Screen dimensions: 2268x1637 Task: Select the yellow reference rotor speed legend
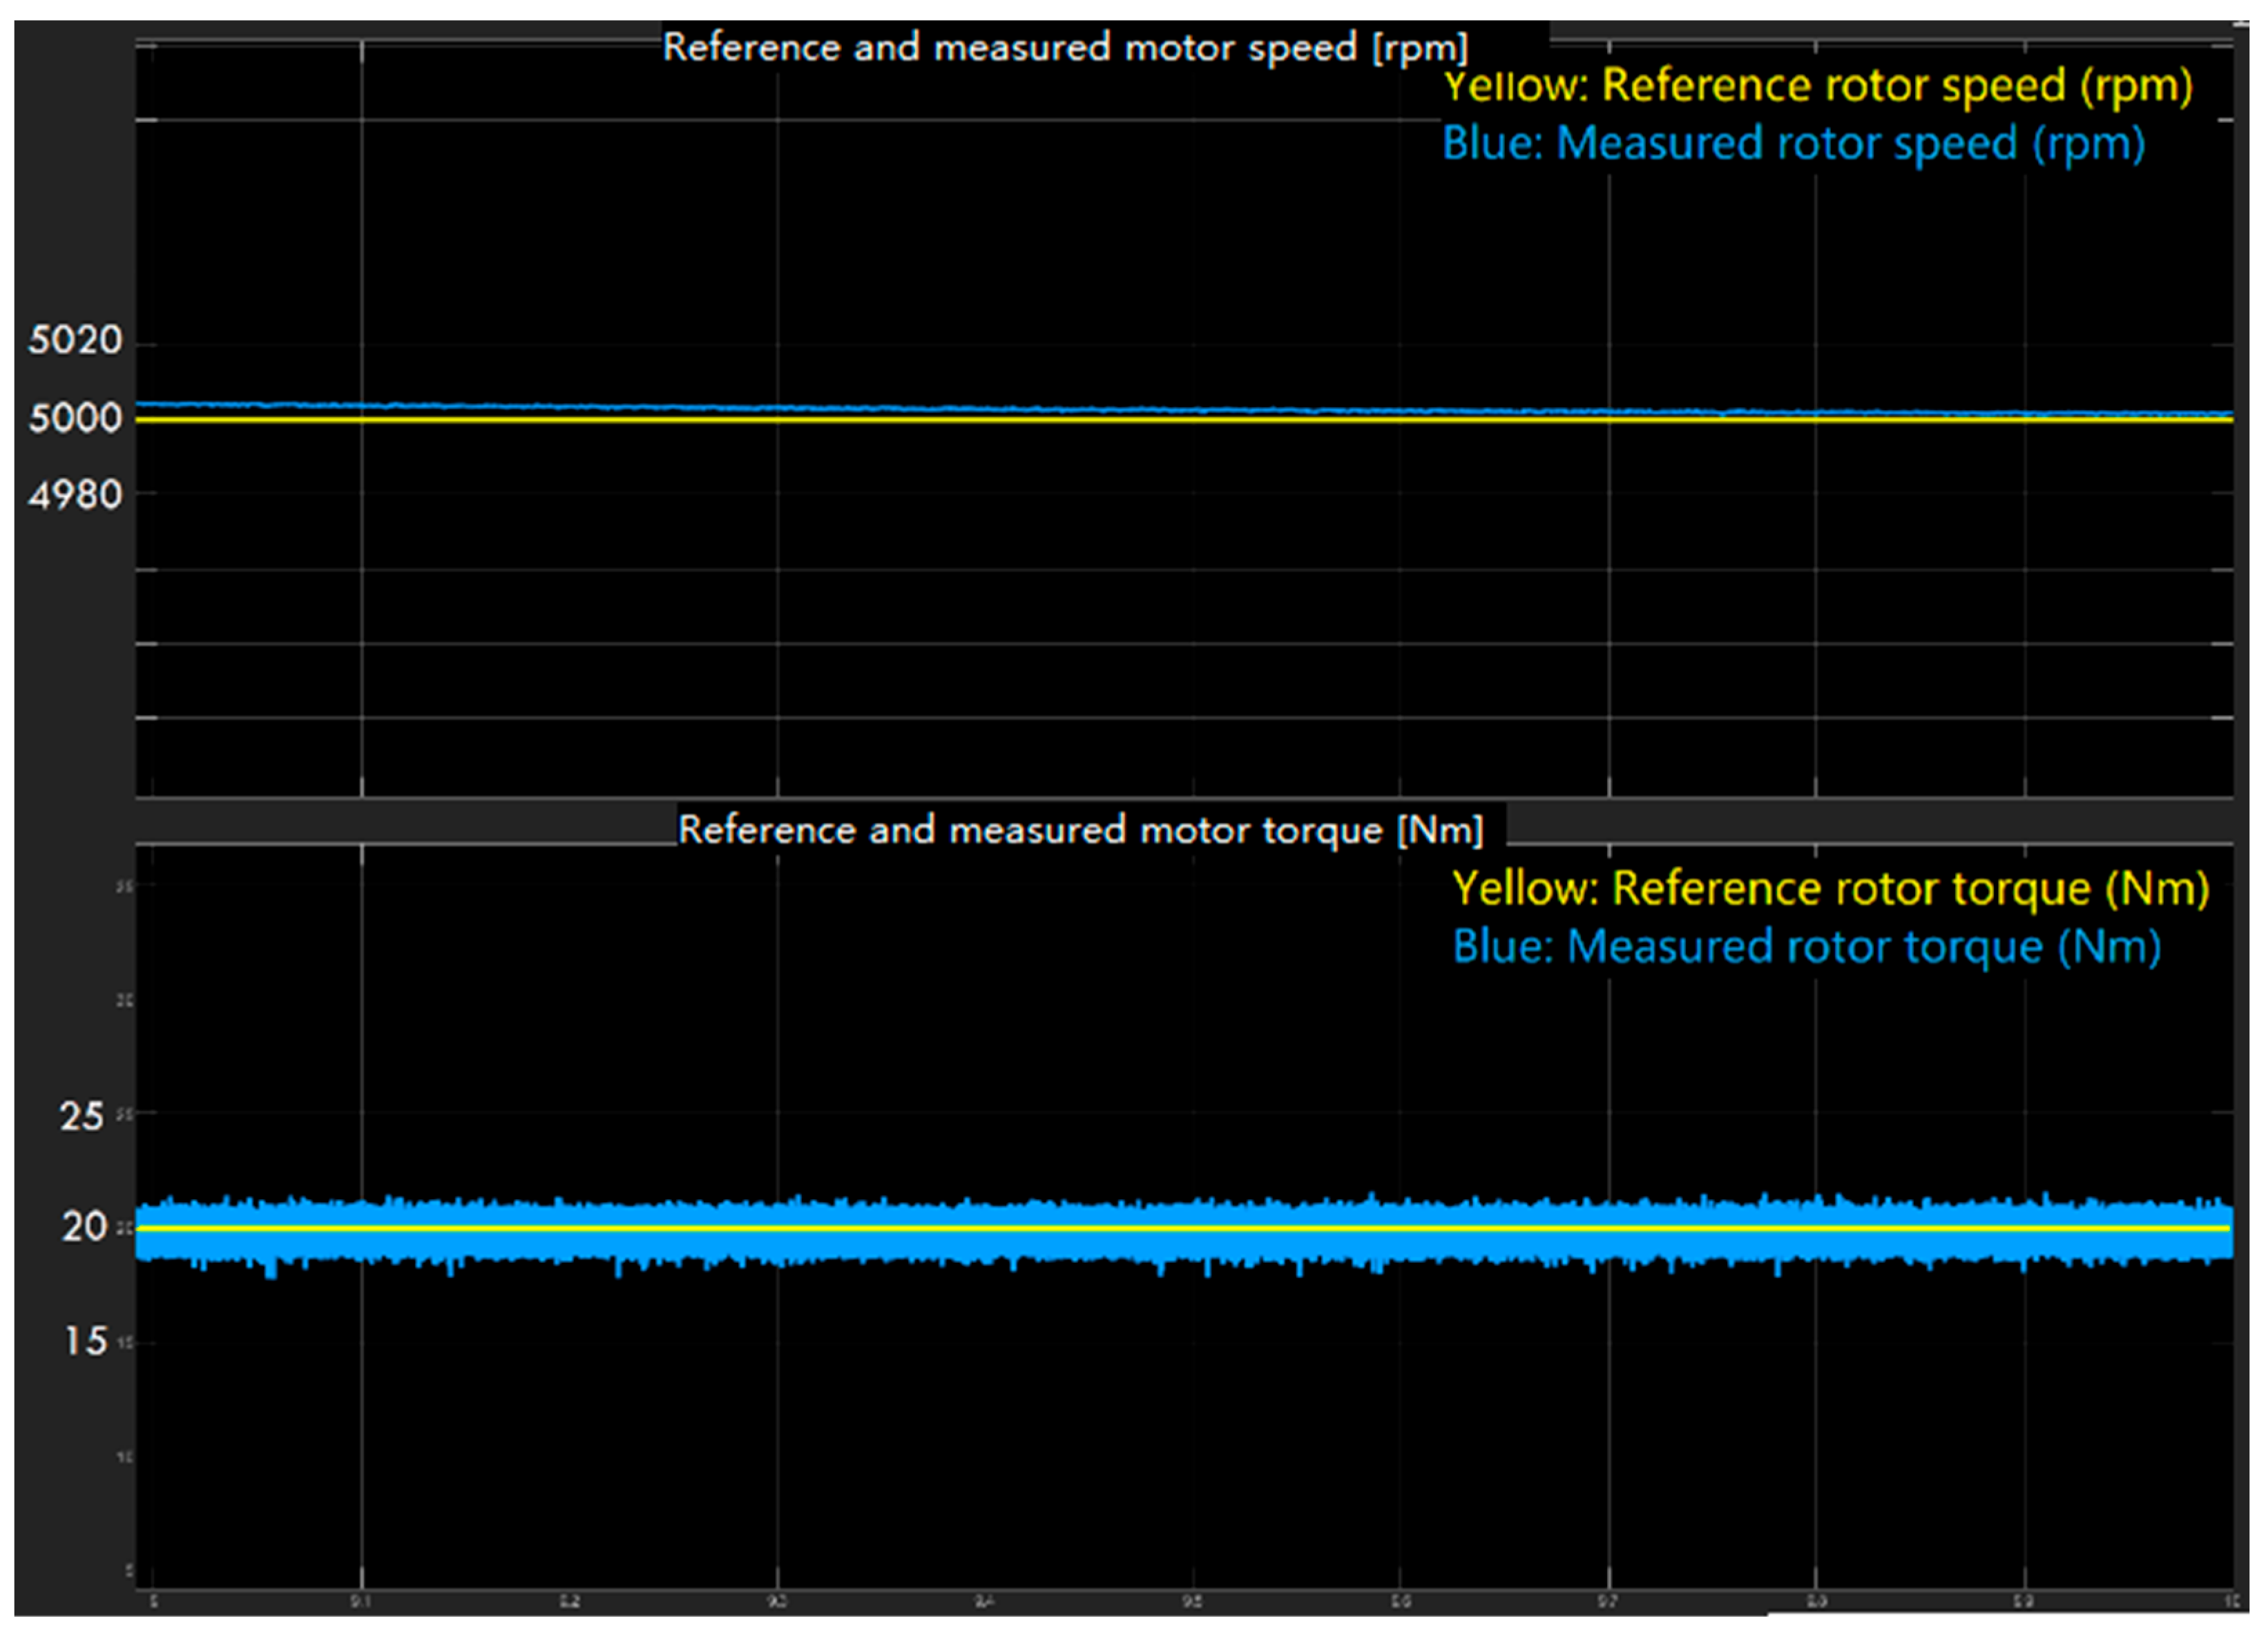coord(1817,86)
